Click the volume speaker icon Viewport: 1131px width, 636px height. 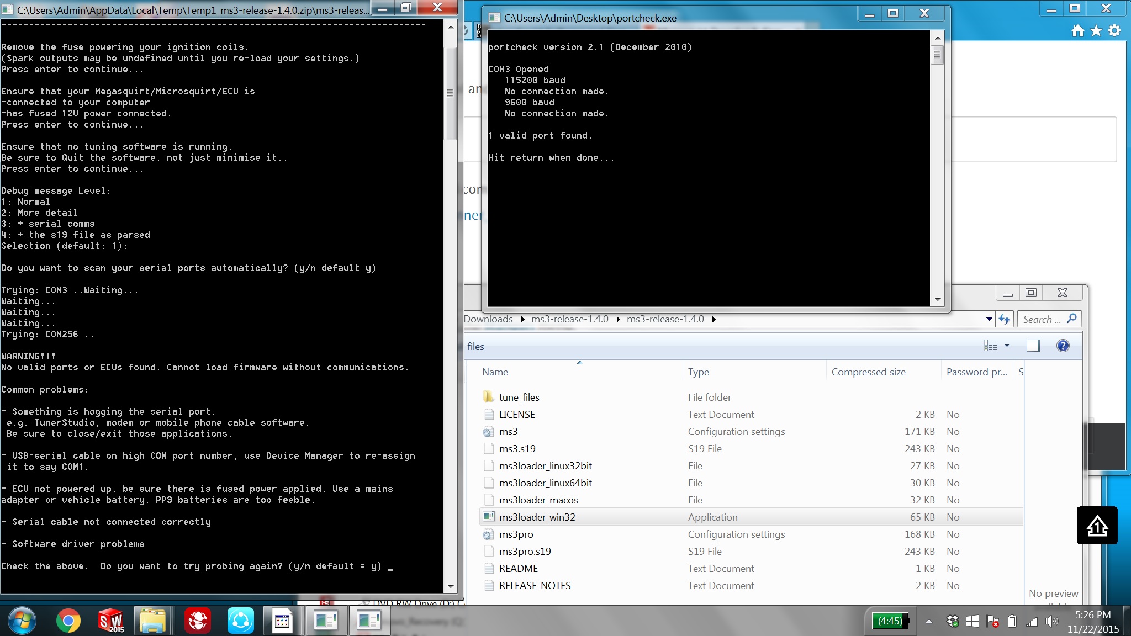(1051, 622)
